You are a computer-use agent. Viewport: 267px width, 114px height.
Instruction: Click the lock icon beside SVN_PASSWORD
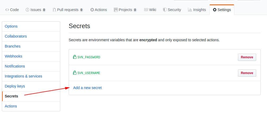pos(74,57)
